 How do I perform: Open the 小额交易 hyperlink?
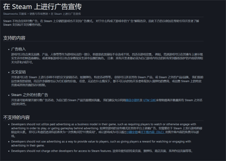click(x=132, y=132)
